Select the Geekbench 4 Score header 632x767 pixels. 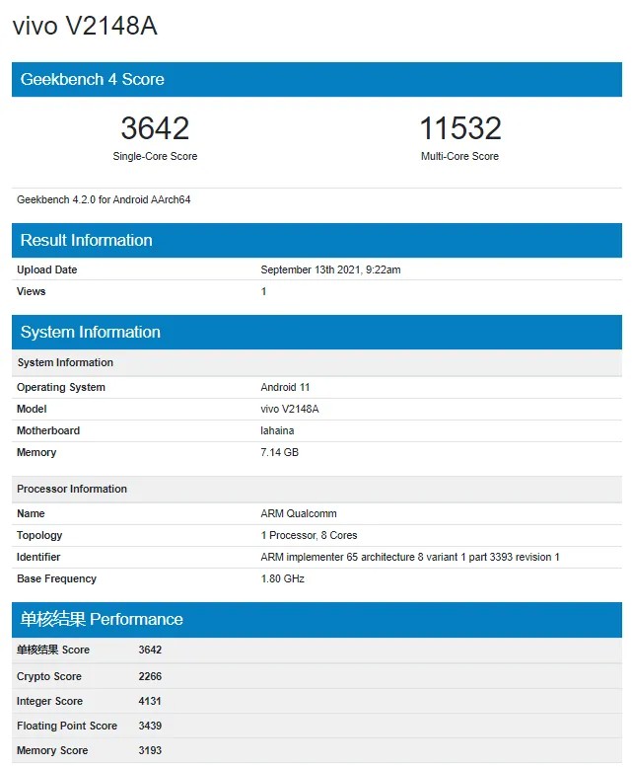[x=92, y=79]
